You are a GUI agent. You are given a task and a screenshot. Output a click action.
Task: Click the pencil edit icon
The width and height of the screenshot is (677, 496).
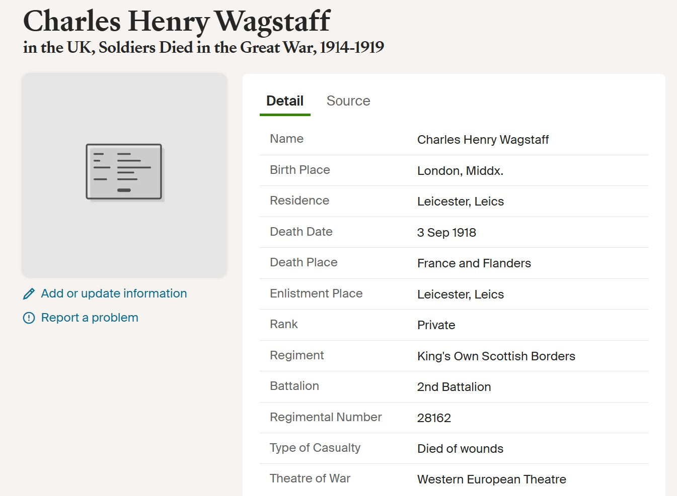29,294
